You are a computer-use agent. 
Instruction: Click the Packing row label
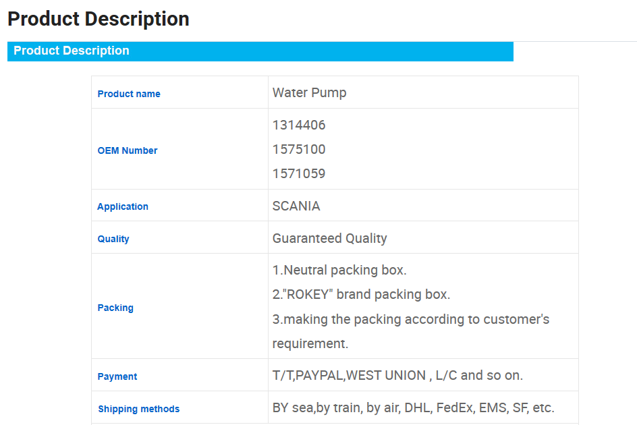coord(115,308)
